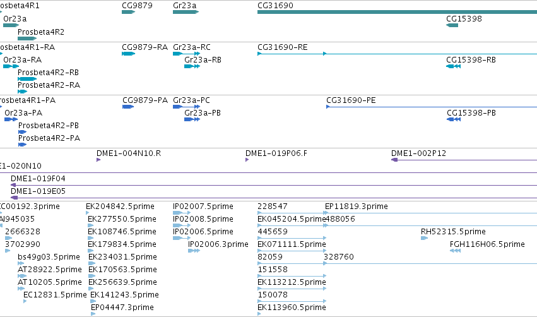Select EST EK179834.5prime glyph
Image resolution: width=537 pixels, height=317 pixels.
91,251
